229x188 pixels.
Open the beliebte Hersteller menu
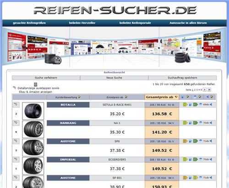[x=82, y=23]
